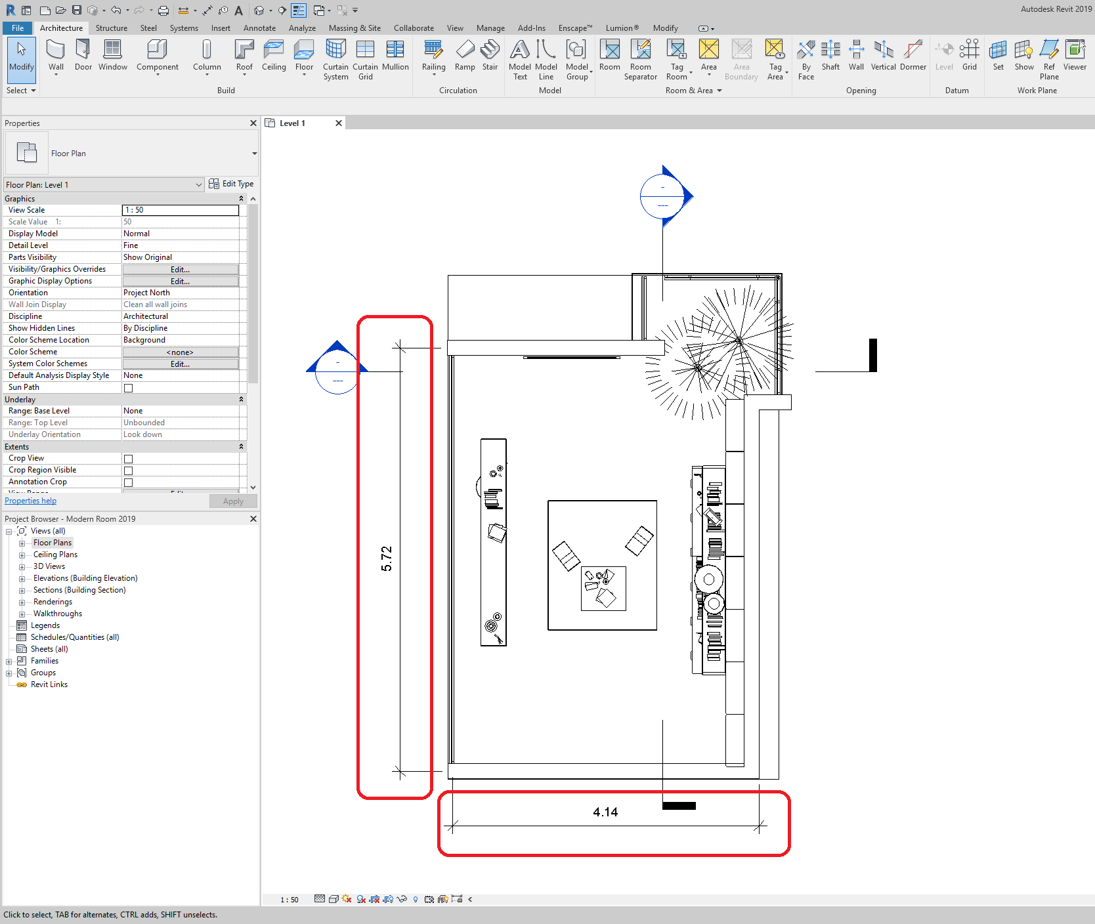The image size is (1095, 924).
Task: Select the Ref Plane tool
Action: [x=1049, y=60]
